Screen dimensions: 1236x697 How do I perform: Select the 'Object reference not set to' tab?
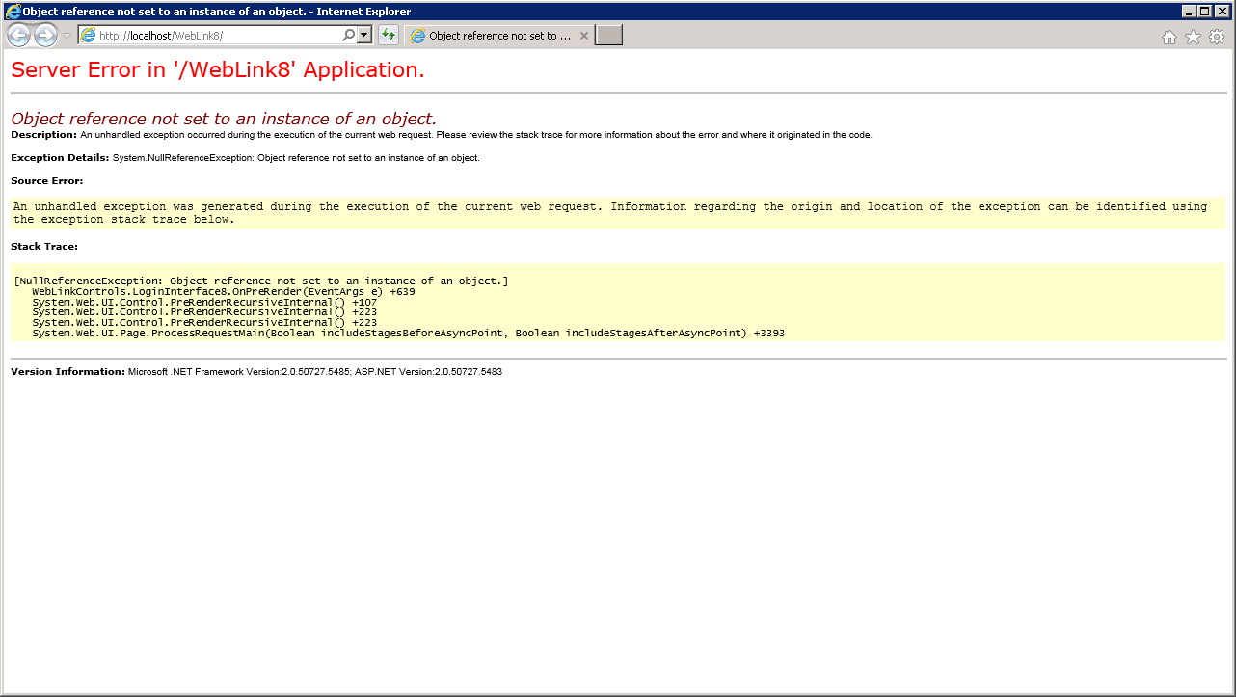(492, 36)
